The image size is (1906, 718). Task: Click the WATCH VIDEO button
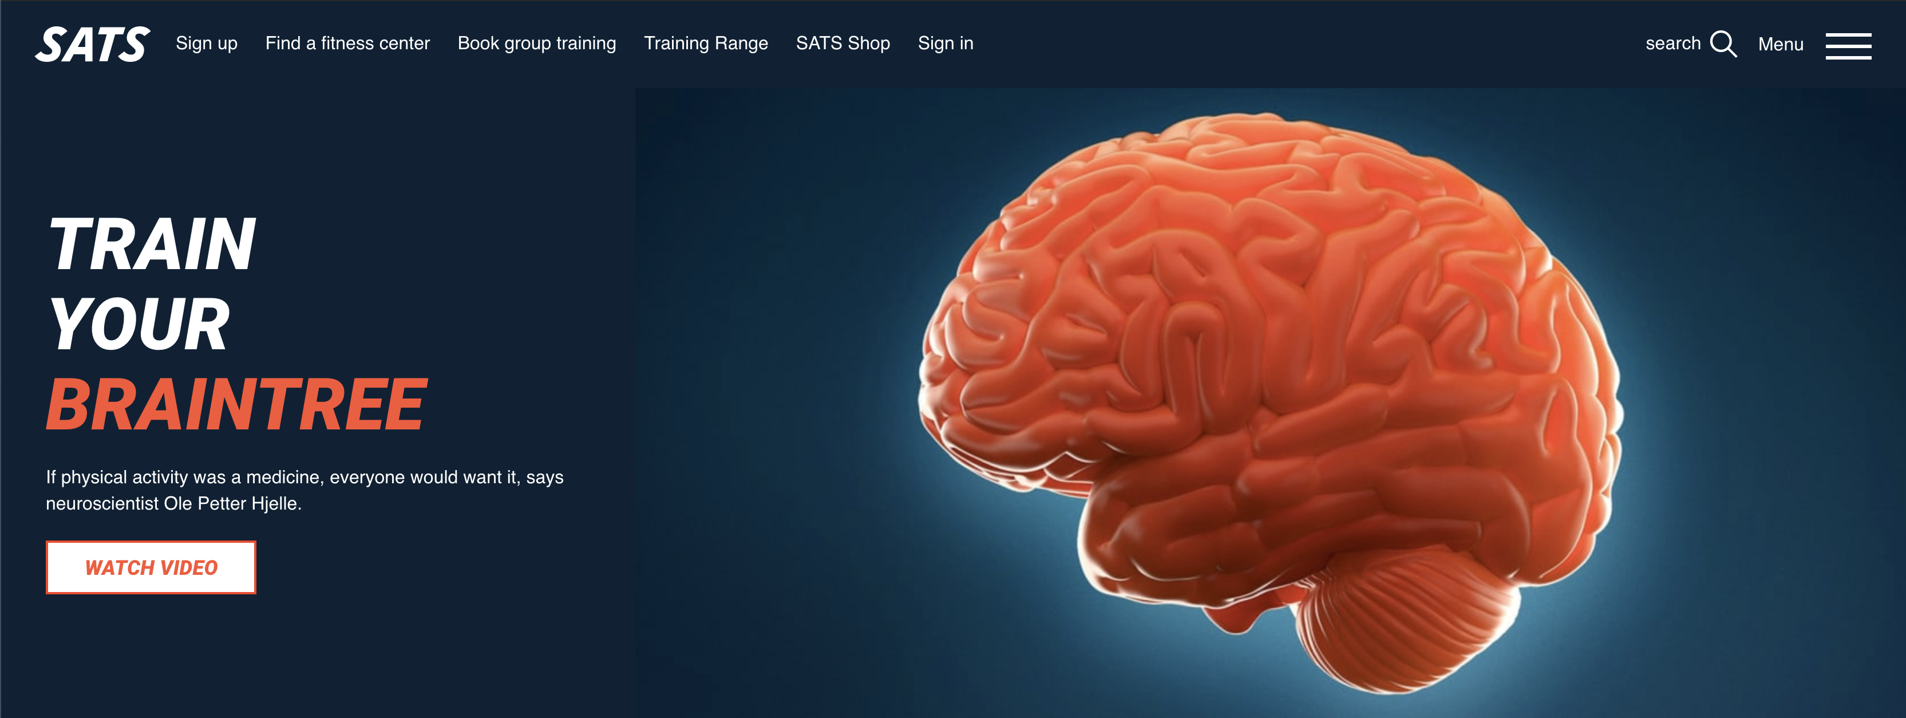pyautogui.click(x=151, y=567)
